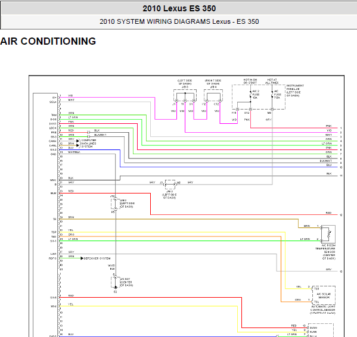Screen dimensions: 357x337
Task: Click the CANH data line arrowhead
Action: 77,141
